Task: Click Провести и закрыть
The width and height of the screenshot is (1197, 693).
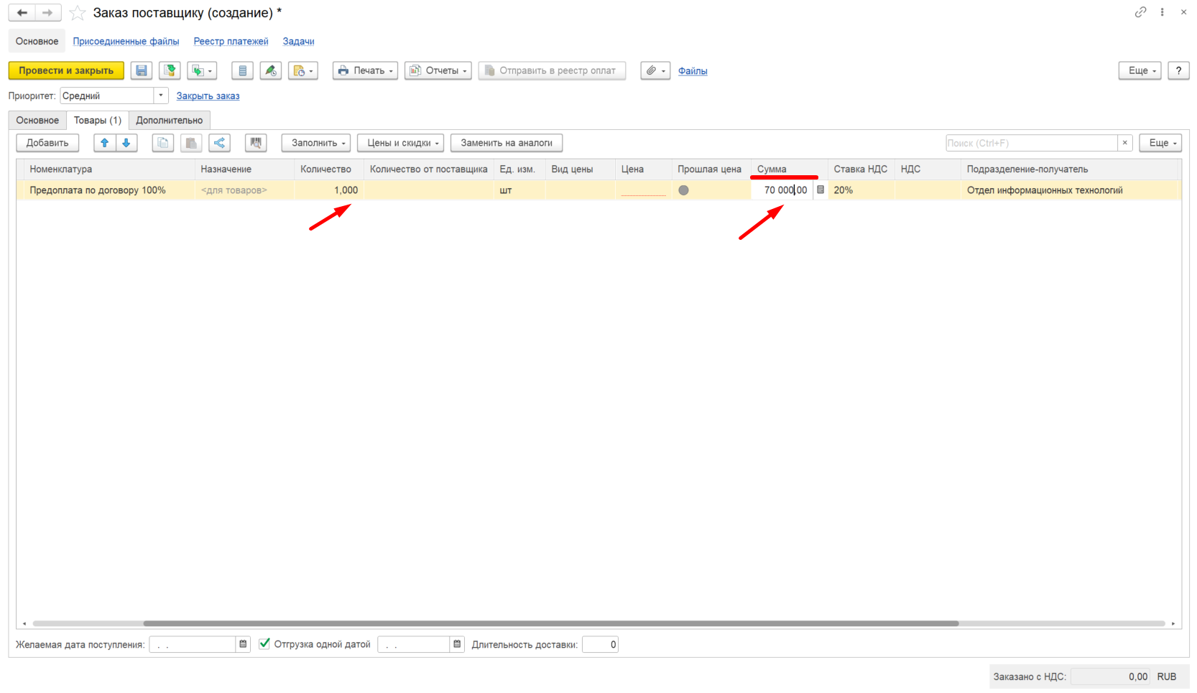Action: tap(66, 70)
